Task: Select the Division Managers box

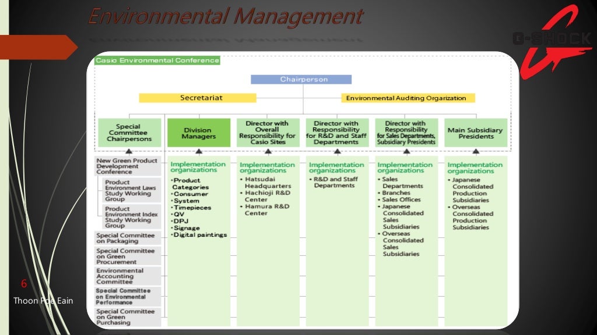Action: point(199,133)
